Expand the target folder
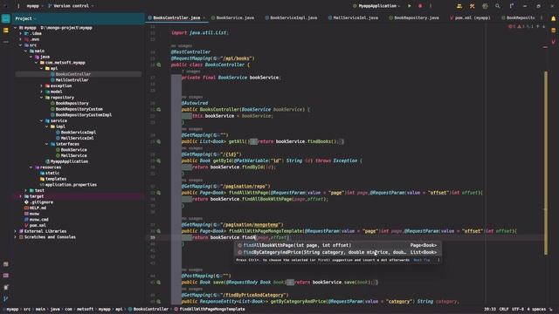Screen dimensions: 559x314 pos(21,196)
